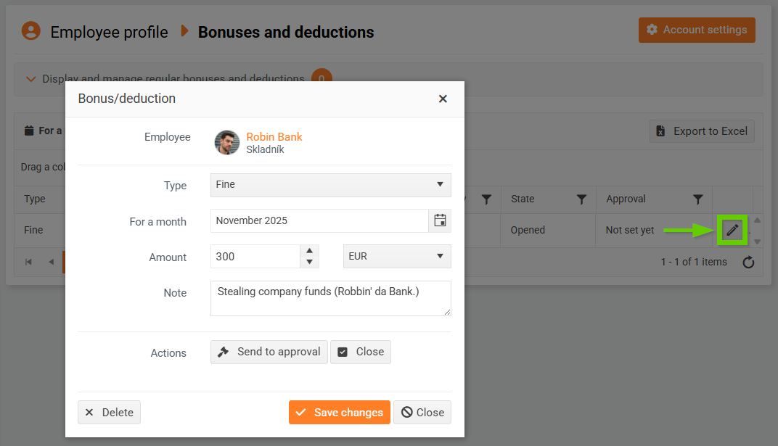Click Robin Bank's profile photo
This screenshot has width=778, height=446.
click(227, 142)
